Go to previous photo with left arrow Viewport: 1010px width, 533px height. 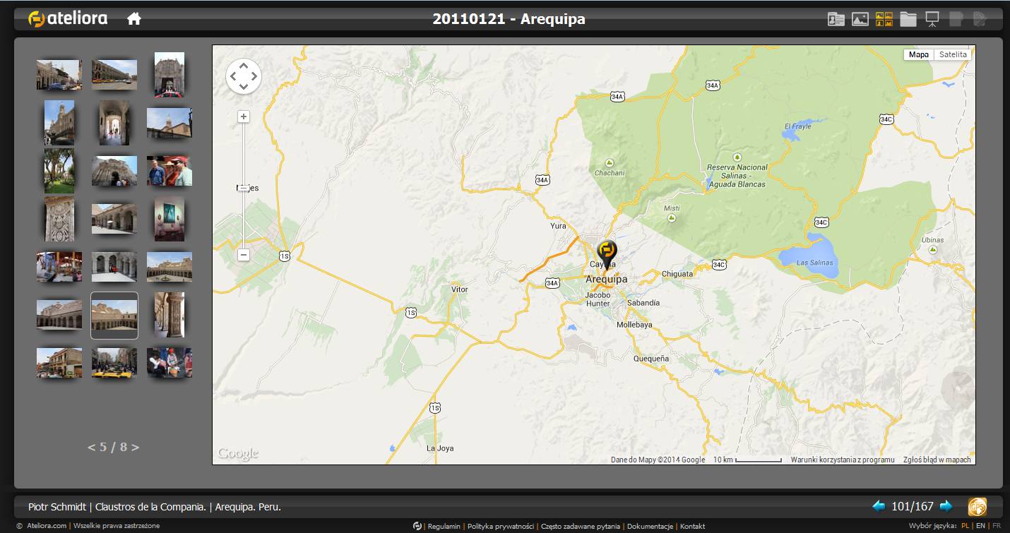(x=879, y=506)
